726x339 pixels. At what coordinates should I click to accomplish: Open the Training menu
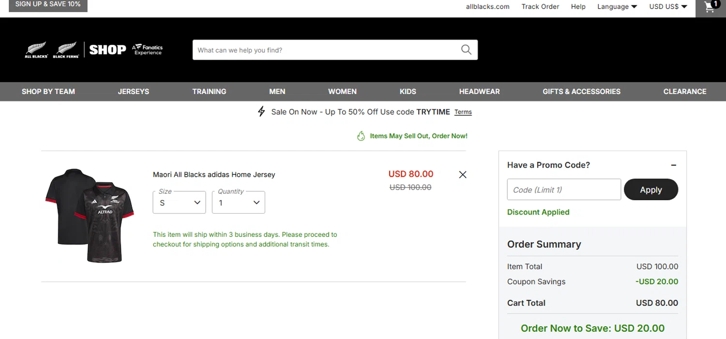click(209, 92)
